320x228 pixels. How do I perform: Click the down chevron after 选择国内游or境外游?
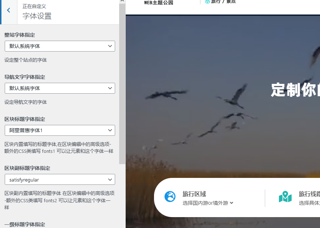pyautogui.click(x=231, y=204)
